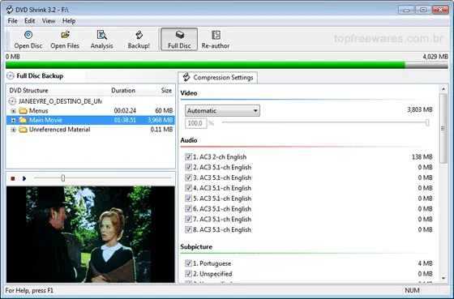This screenshot has width=454, height=299.
Task: Uncheck subpicture 1 Portuguese
Action: pyautogui.click(x=188, y=263)
